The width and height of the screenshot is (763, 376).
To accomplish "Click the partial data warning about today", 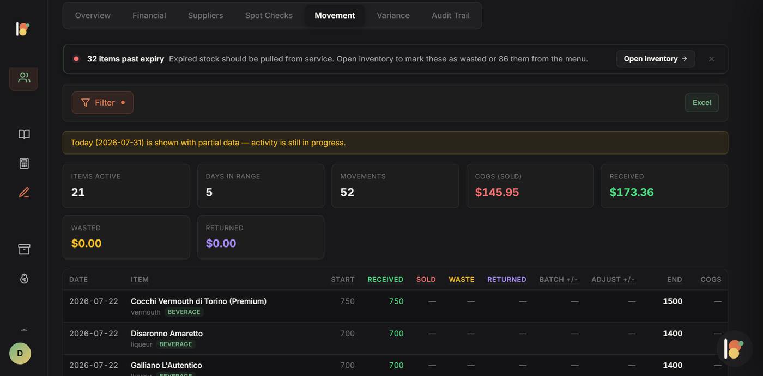I will pyautogui.click(x=395, y=143).
